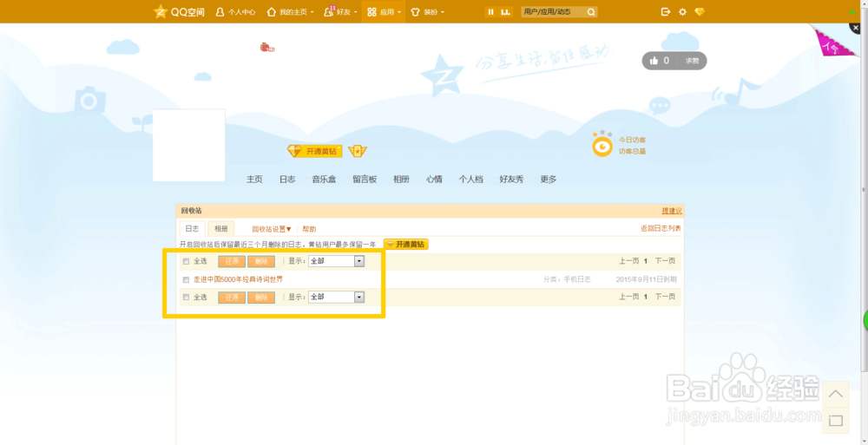Open the 留言板 navigation item

[x=365, y=180]
